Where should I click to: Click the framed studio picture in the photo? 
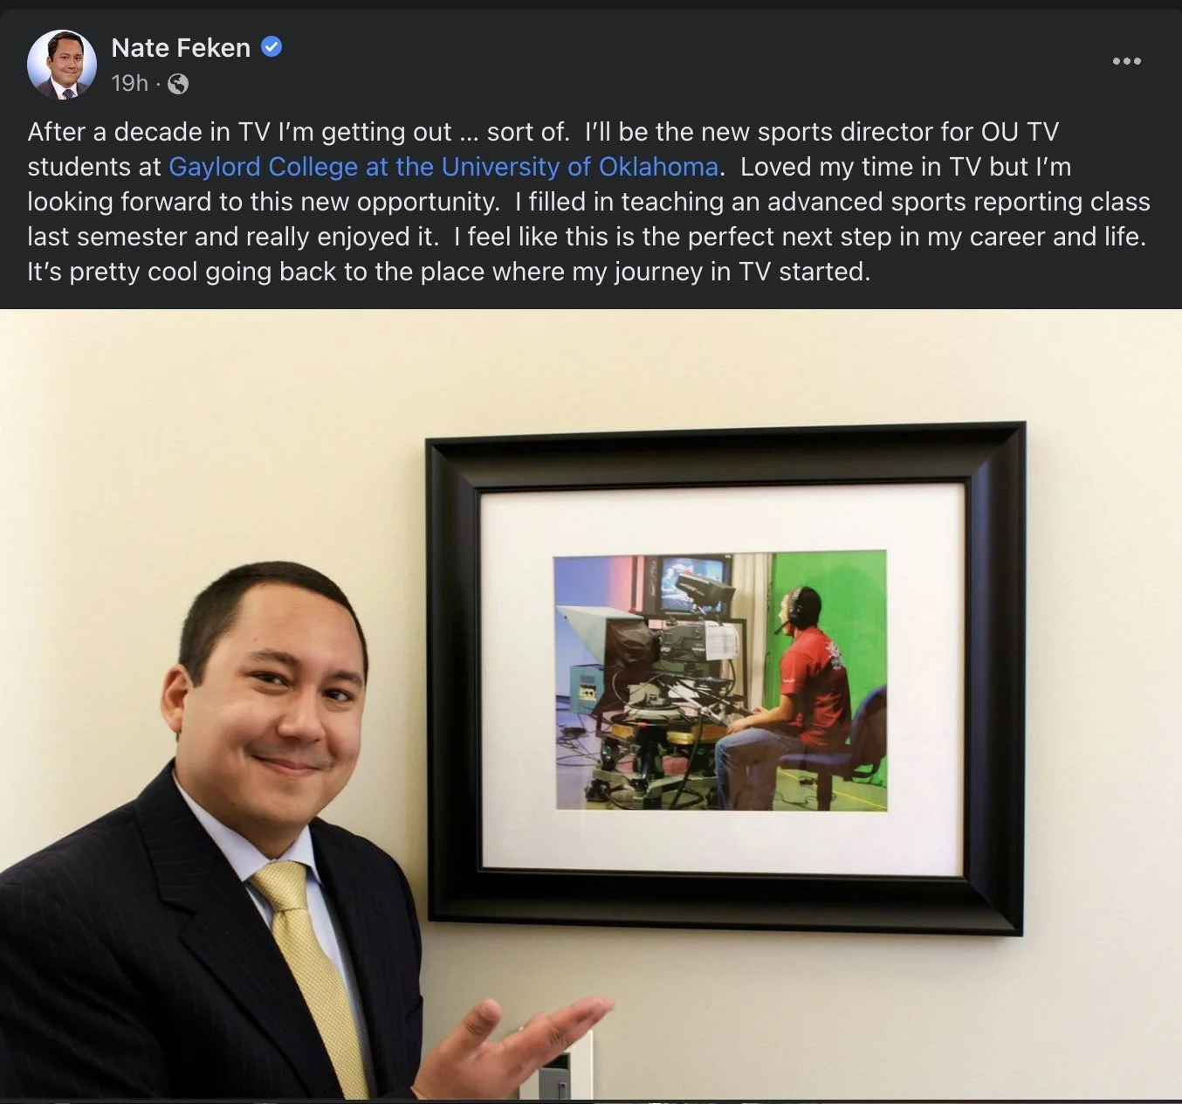click(x=720, y=680)
